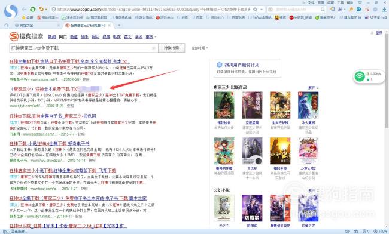Click the green Wi-Fi floating widget icon

click(360, 76)
